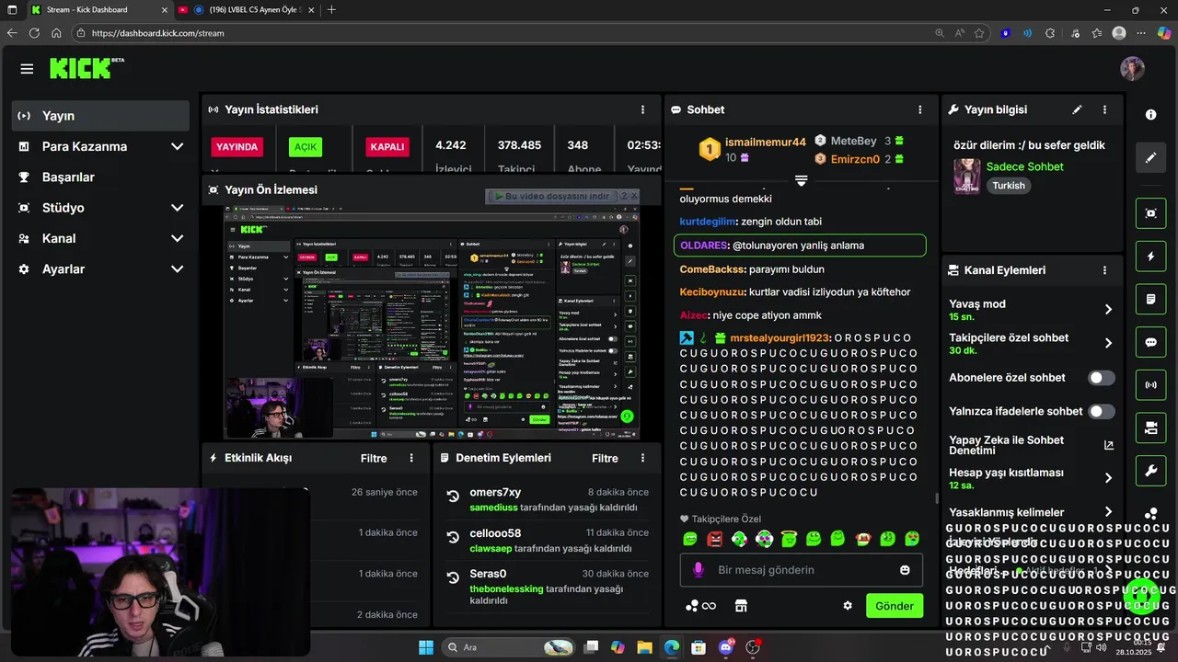Screen dimensions: 1178x662
Task: Open the user profile avatar menu
Action: [x=1132, y=69]
